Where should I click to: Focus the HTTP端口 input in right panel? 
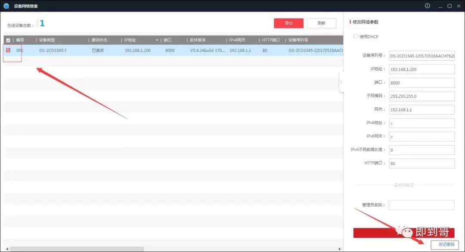pyautogui.click(x=422, y=164)
